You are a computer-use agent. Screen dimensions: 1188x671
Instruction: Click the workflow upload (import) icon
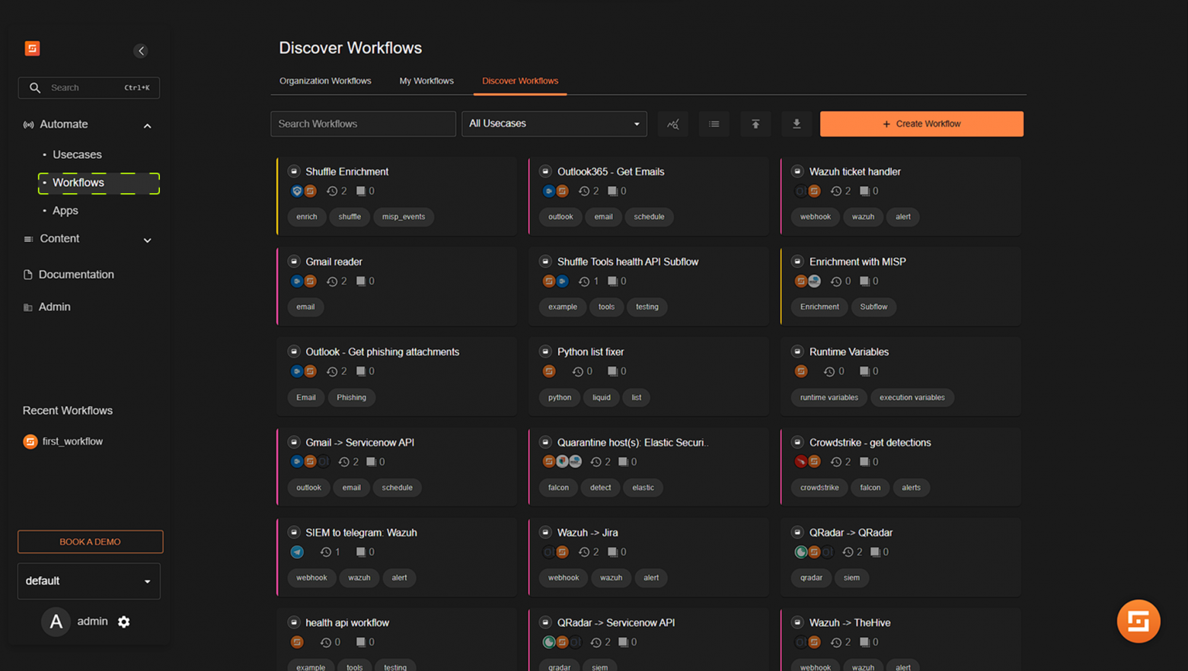coord(755,124)
